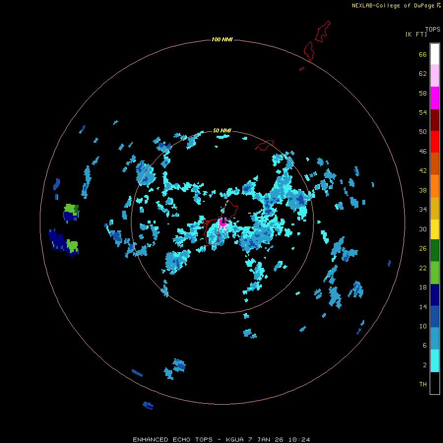Click the dark green legend swatch

pyautogui.click(x=435, y=251)
